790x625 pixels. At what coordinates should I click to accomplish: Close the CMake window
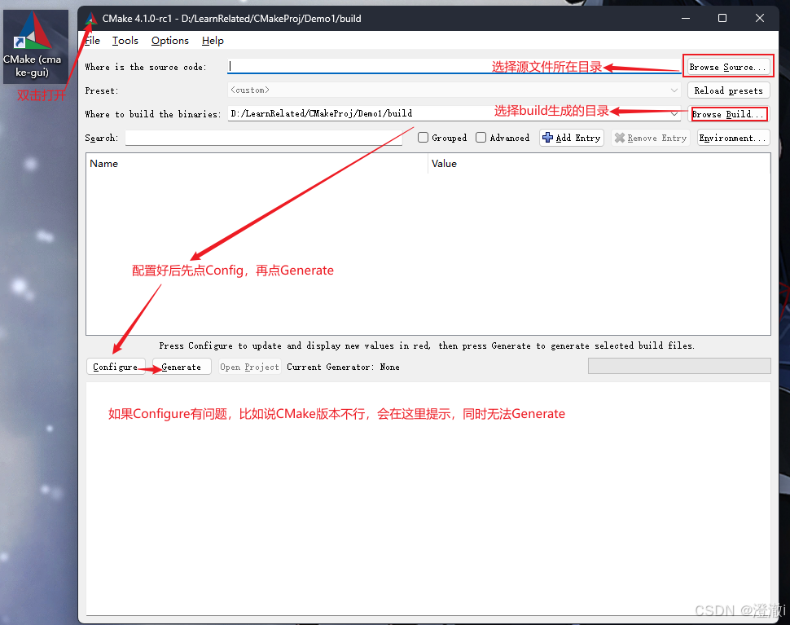click(x=760, y=18)
